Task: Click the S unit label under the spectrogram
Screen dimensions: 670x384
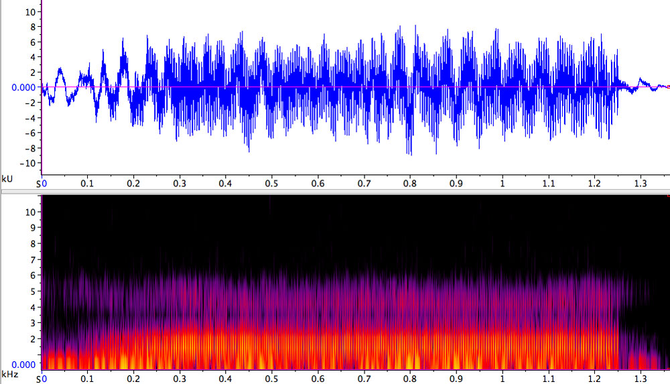Action: tap(38, 380)
